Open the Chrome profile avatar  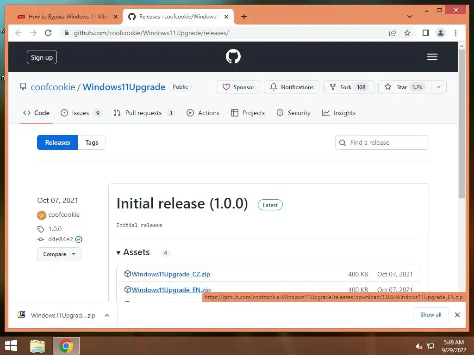441,33
